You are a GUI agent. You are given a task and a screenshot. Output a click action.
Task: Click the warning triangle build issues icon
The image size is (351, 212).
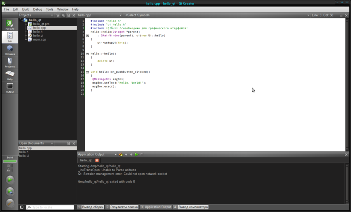point(8,170)
